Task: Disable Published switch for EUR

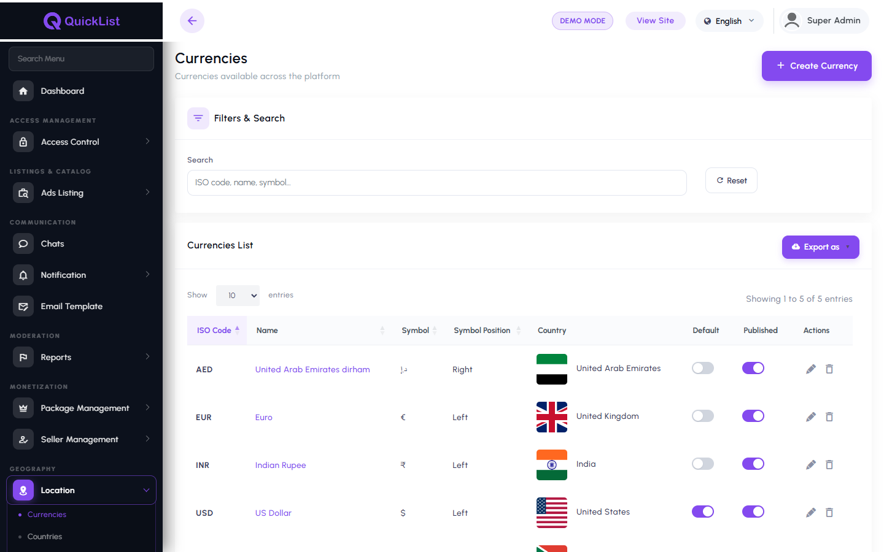Action: click(x=753, y=416)
